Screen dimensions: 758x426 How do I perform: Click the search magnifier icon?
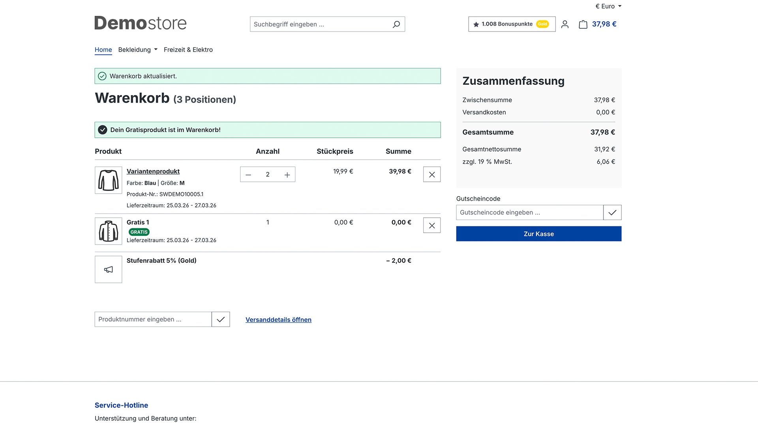tap(396, 24)
